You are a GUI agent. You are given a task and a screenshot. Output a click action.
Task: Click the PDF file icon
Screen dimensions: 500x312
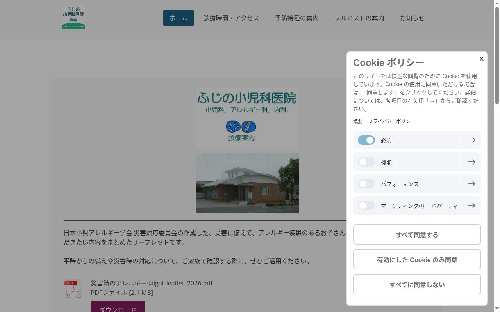[x=73, y=289]
